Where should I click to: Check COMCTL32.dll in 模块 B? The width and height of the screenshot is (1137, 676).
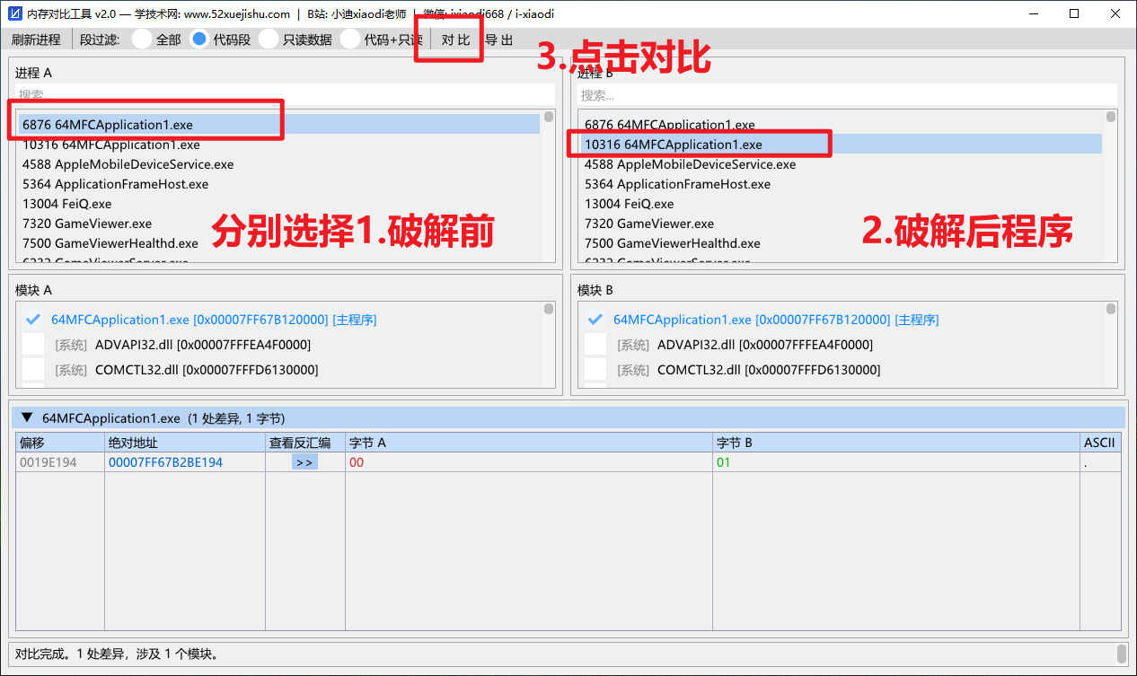[x=595, y=369]
